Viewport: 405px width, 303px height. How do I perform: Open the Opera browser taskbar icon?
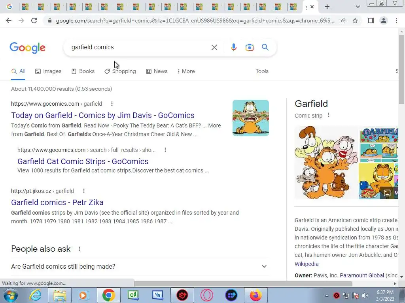point(206,295)
